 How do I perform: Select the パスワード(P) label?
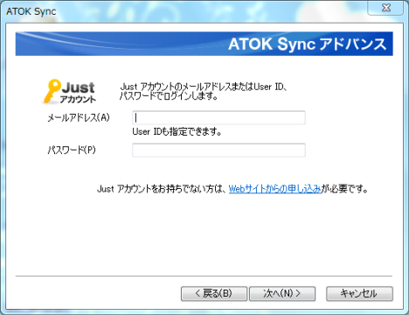[72, 150]
